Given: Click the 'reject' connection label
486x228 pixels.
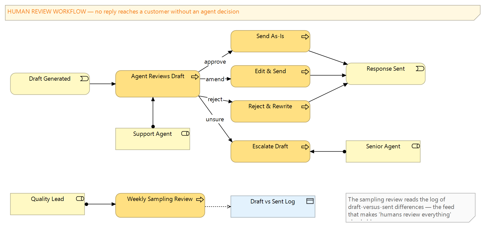Looking at the screenshot, I should click(215, 99).
